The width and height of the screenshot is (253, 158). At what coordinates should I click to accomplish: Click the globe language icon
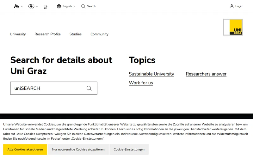coord(59,6)
